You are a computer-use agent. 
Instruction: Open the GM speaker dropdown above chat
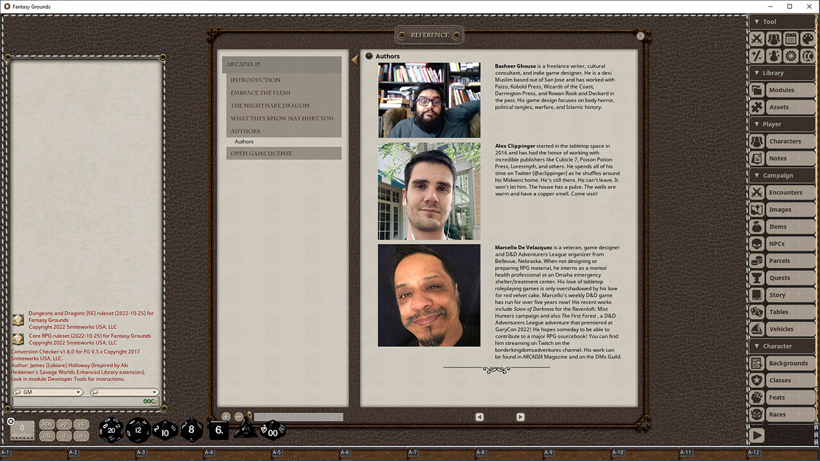coord(48,391)
